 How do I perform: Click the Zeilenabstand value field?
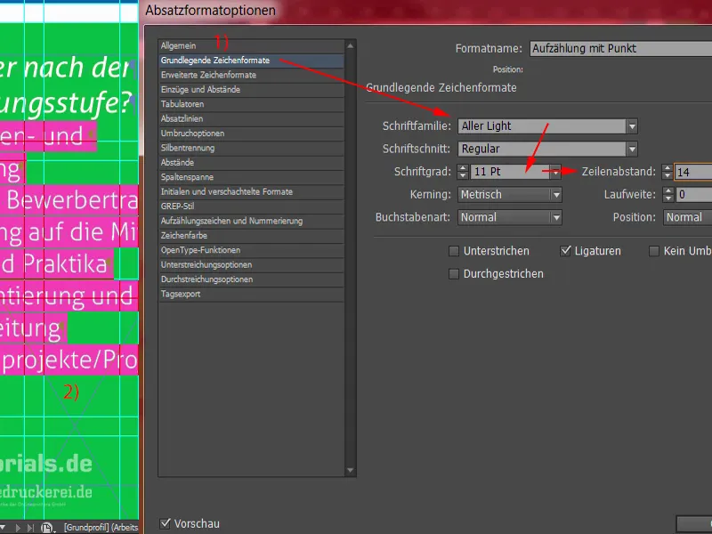[693, 172]
